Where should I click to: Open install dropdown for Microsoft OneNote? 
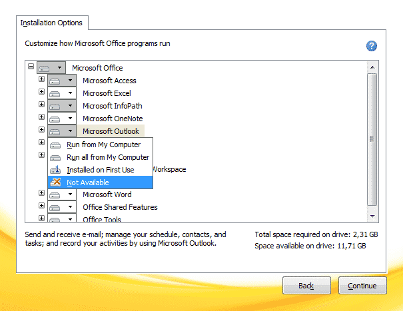pyautogui.click(x=62, y=119)
